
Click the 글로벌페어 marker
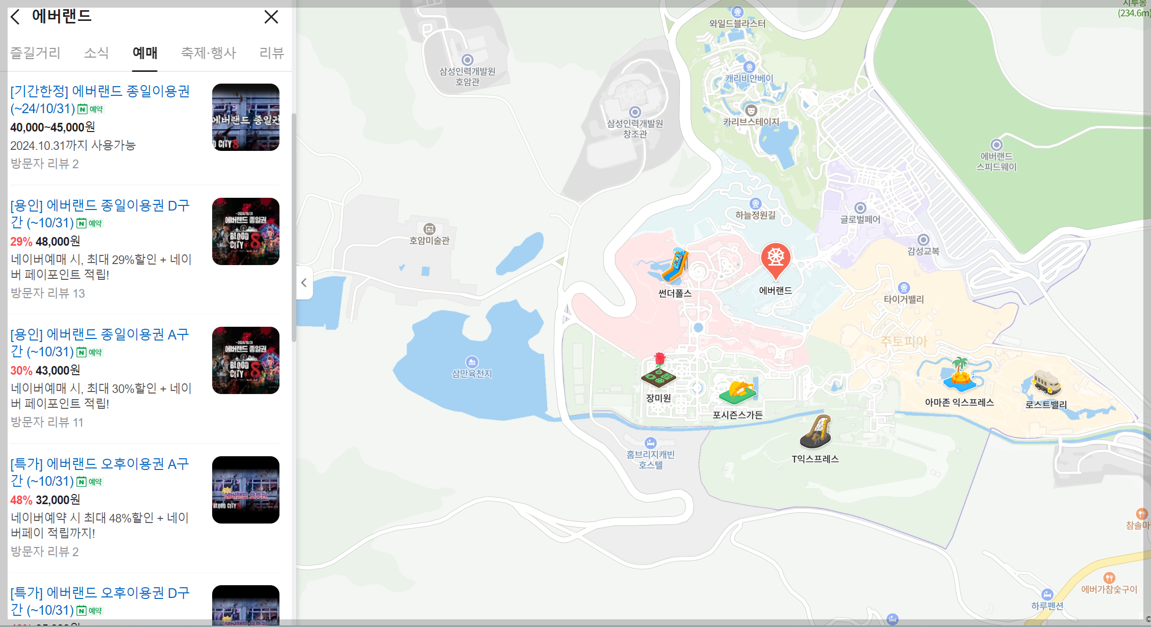[x=860, y=208]
